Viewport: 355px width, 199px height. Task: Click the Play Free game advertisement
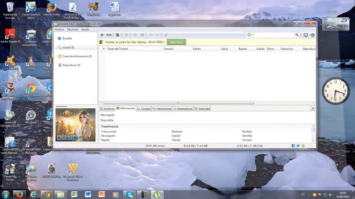75,125
